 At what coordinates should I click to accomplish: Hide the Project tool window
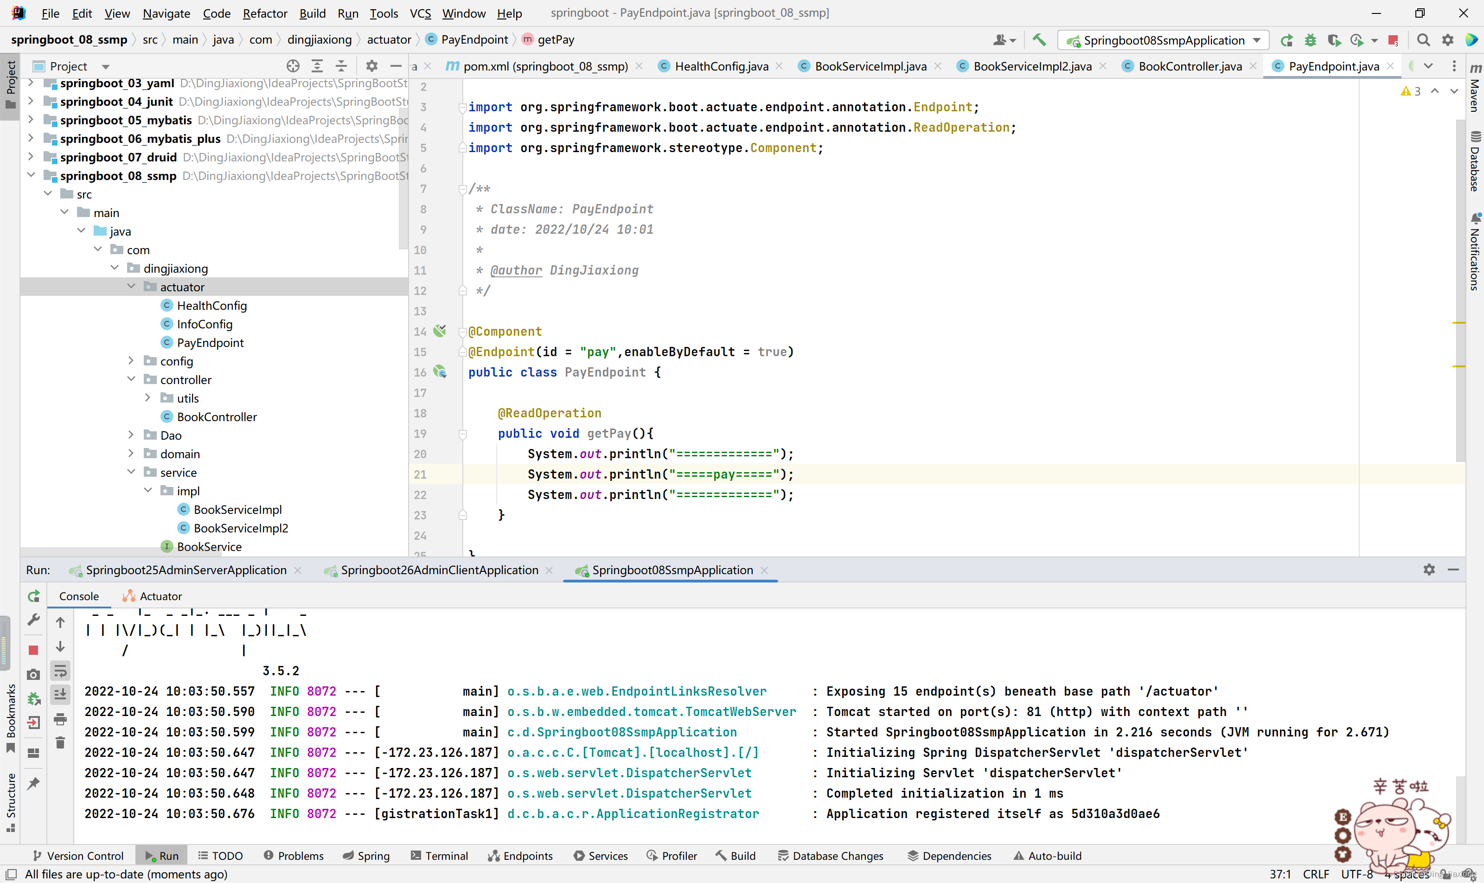396,66
